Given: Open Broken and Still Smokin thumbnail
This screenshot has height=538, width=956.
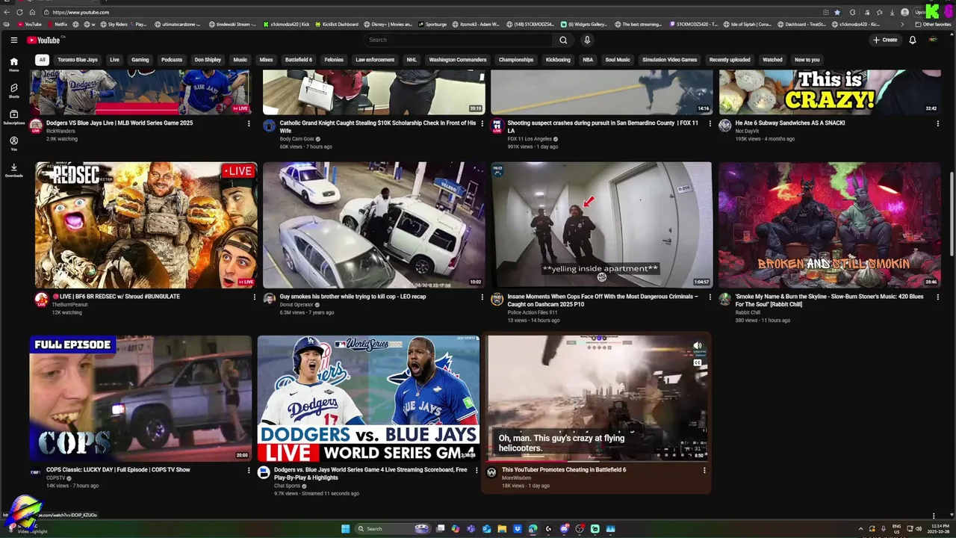Looking at the screenshot, I should 829,225.
